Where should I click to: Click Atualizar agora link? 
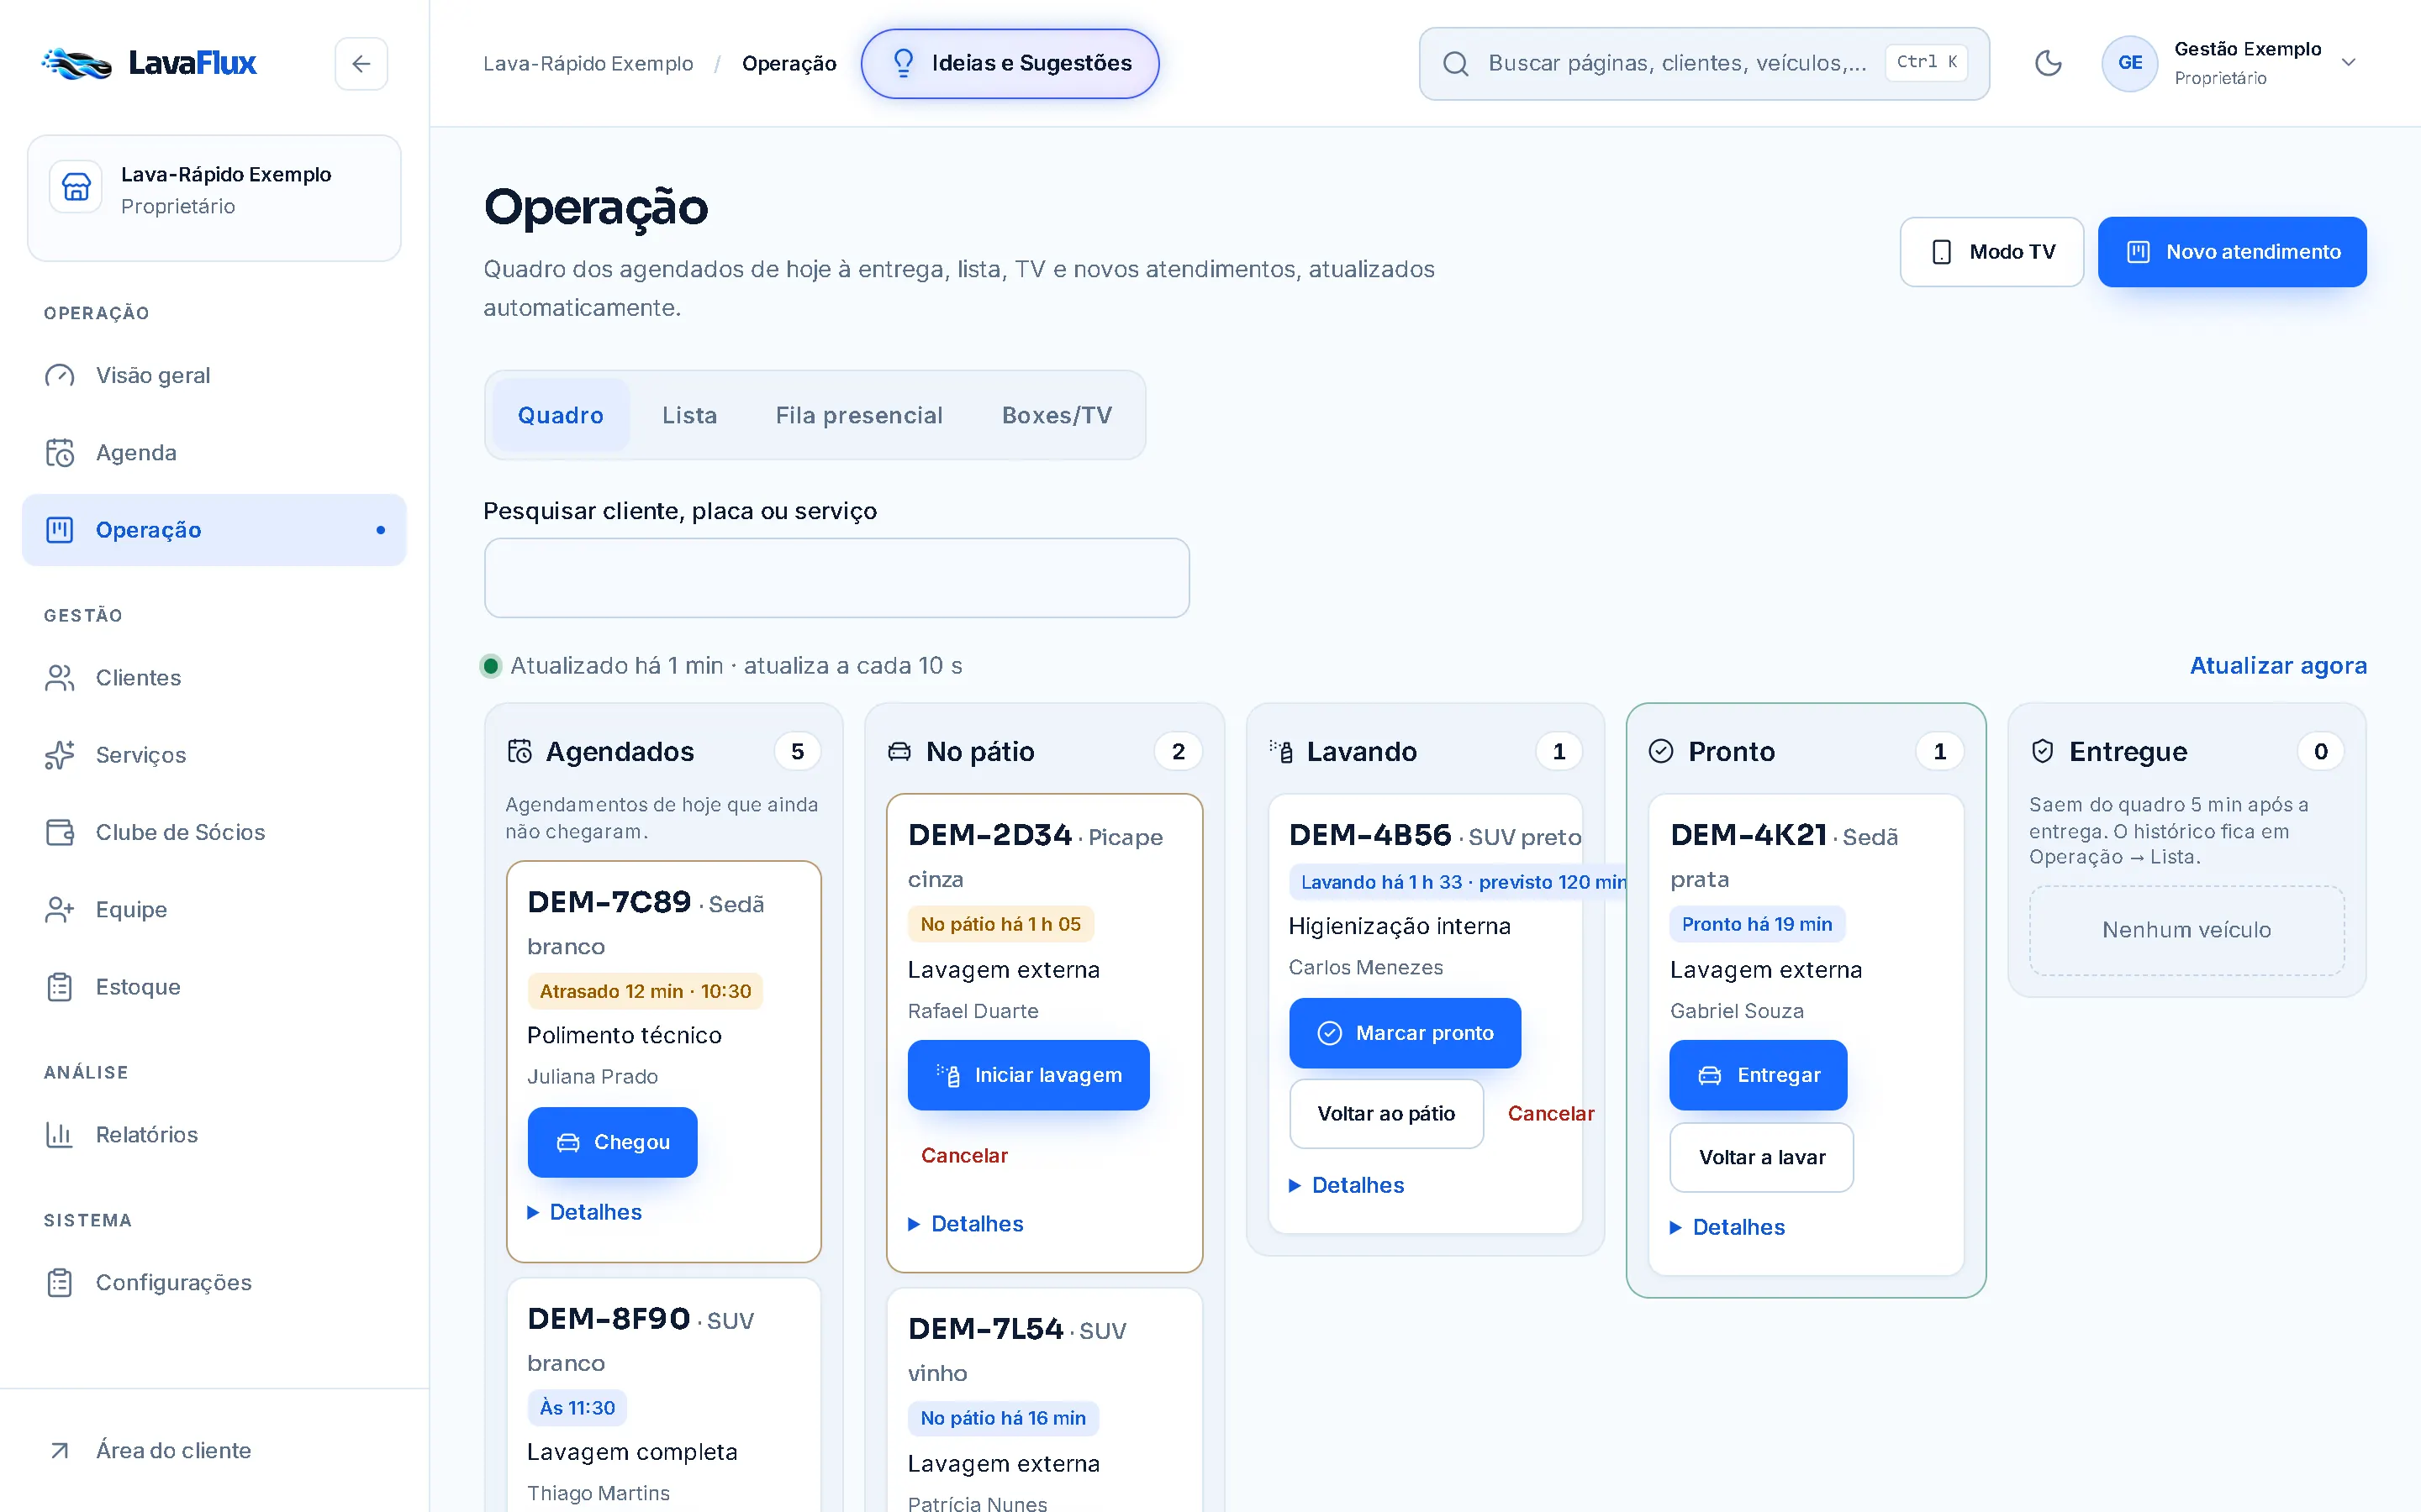point(2278,665)
